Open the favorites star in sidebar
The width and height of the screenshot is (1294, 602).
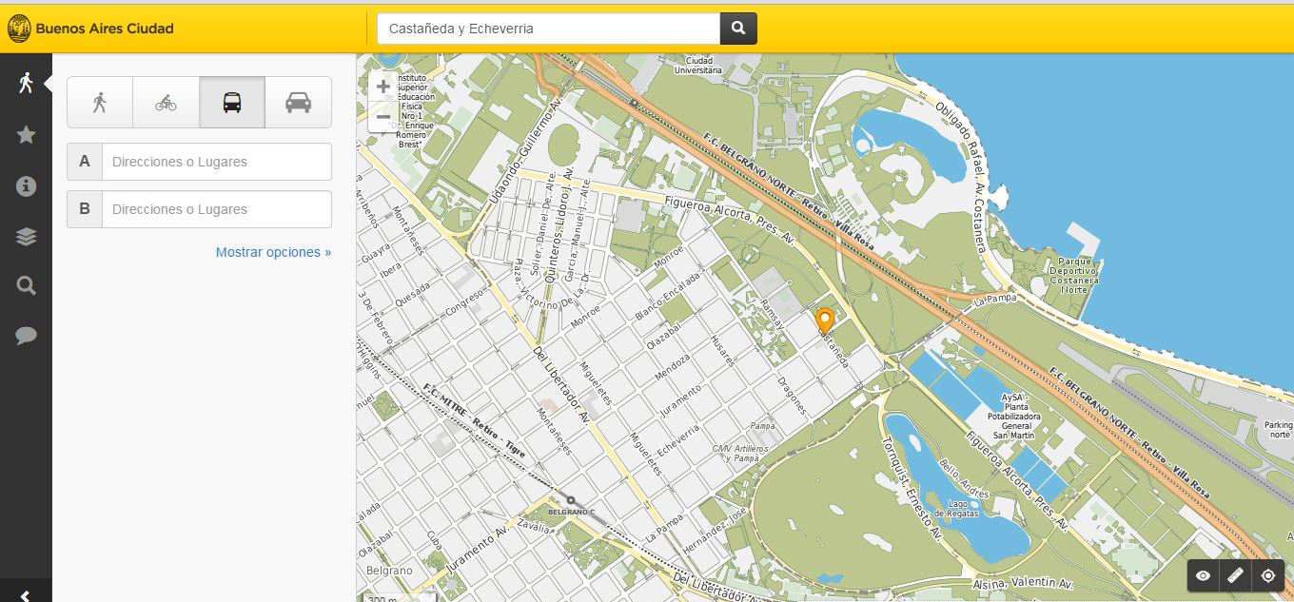click(26, 135)
